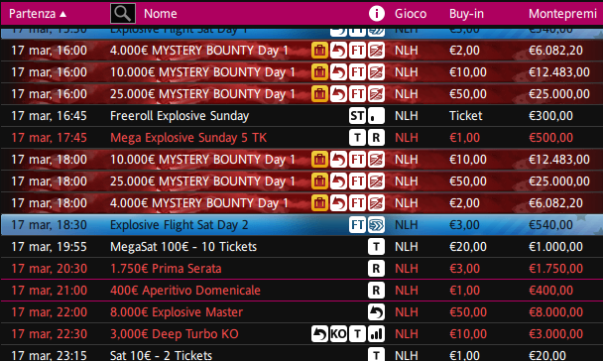The height and width of the screenshot is (361, 603).
Task: Click re-entry icon on 8.000€ Explosive Master
Action: point(376,312)
